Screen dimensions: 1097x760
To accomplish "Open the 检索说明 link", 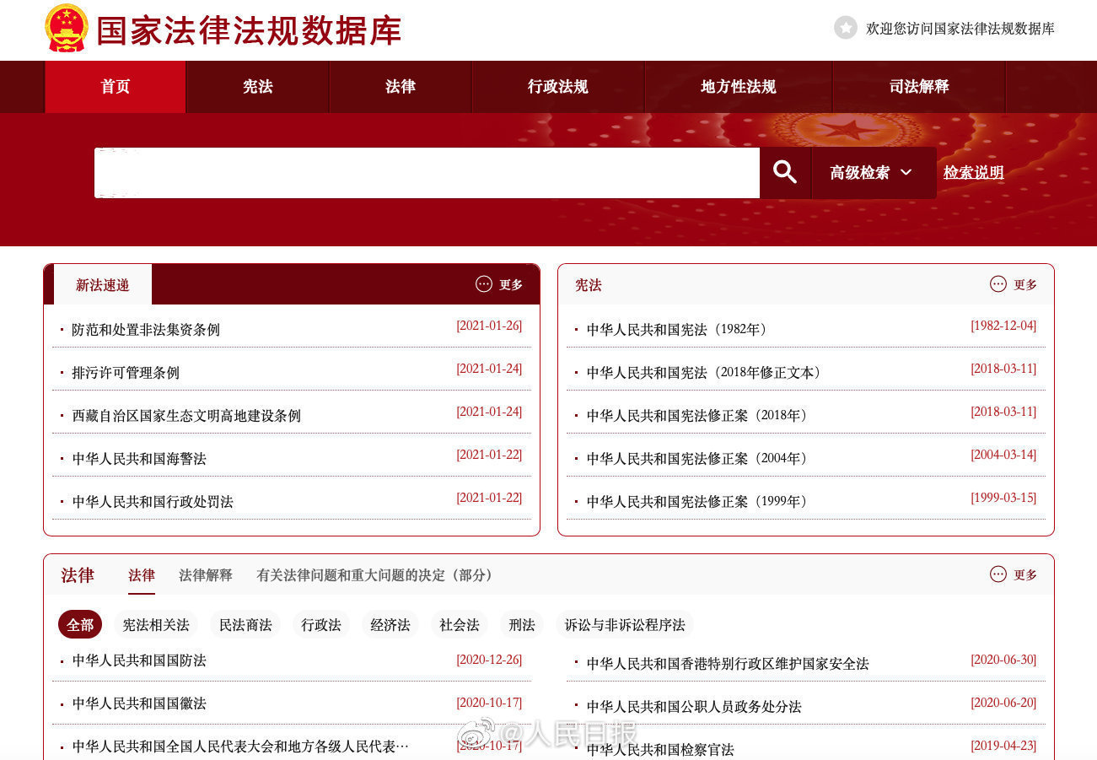I will click(x=973, y=173).
